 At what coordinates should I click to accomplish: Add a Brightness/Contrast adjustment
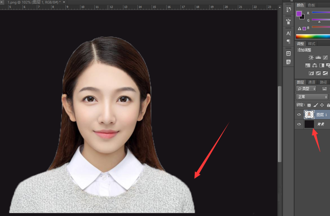[x=311, y=57]
